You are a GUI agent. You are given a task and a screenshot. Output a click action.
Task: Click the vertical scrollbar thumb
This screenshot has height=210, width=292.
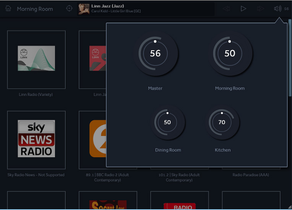click(290, 57)
